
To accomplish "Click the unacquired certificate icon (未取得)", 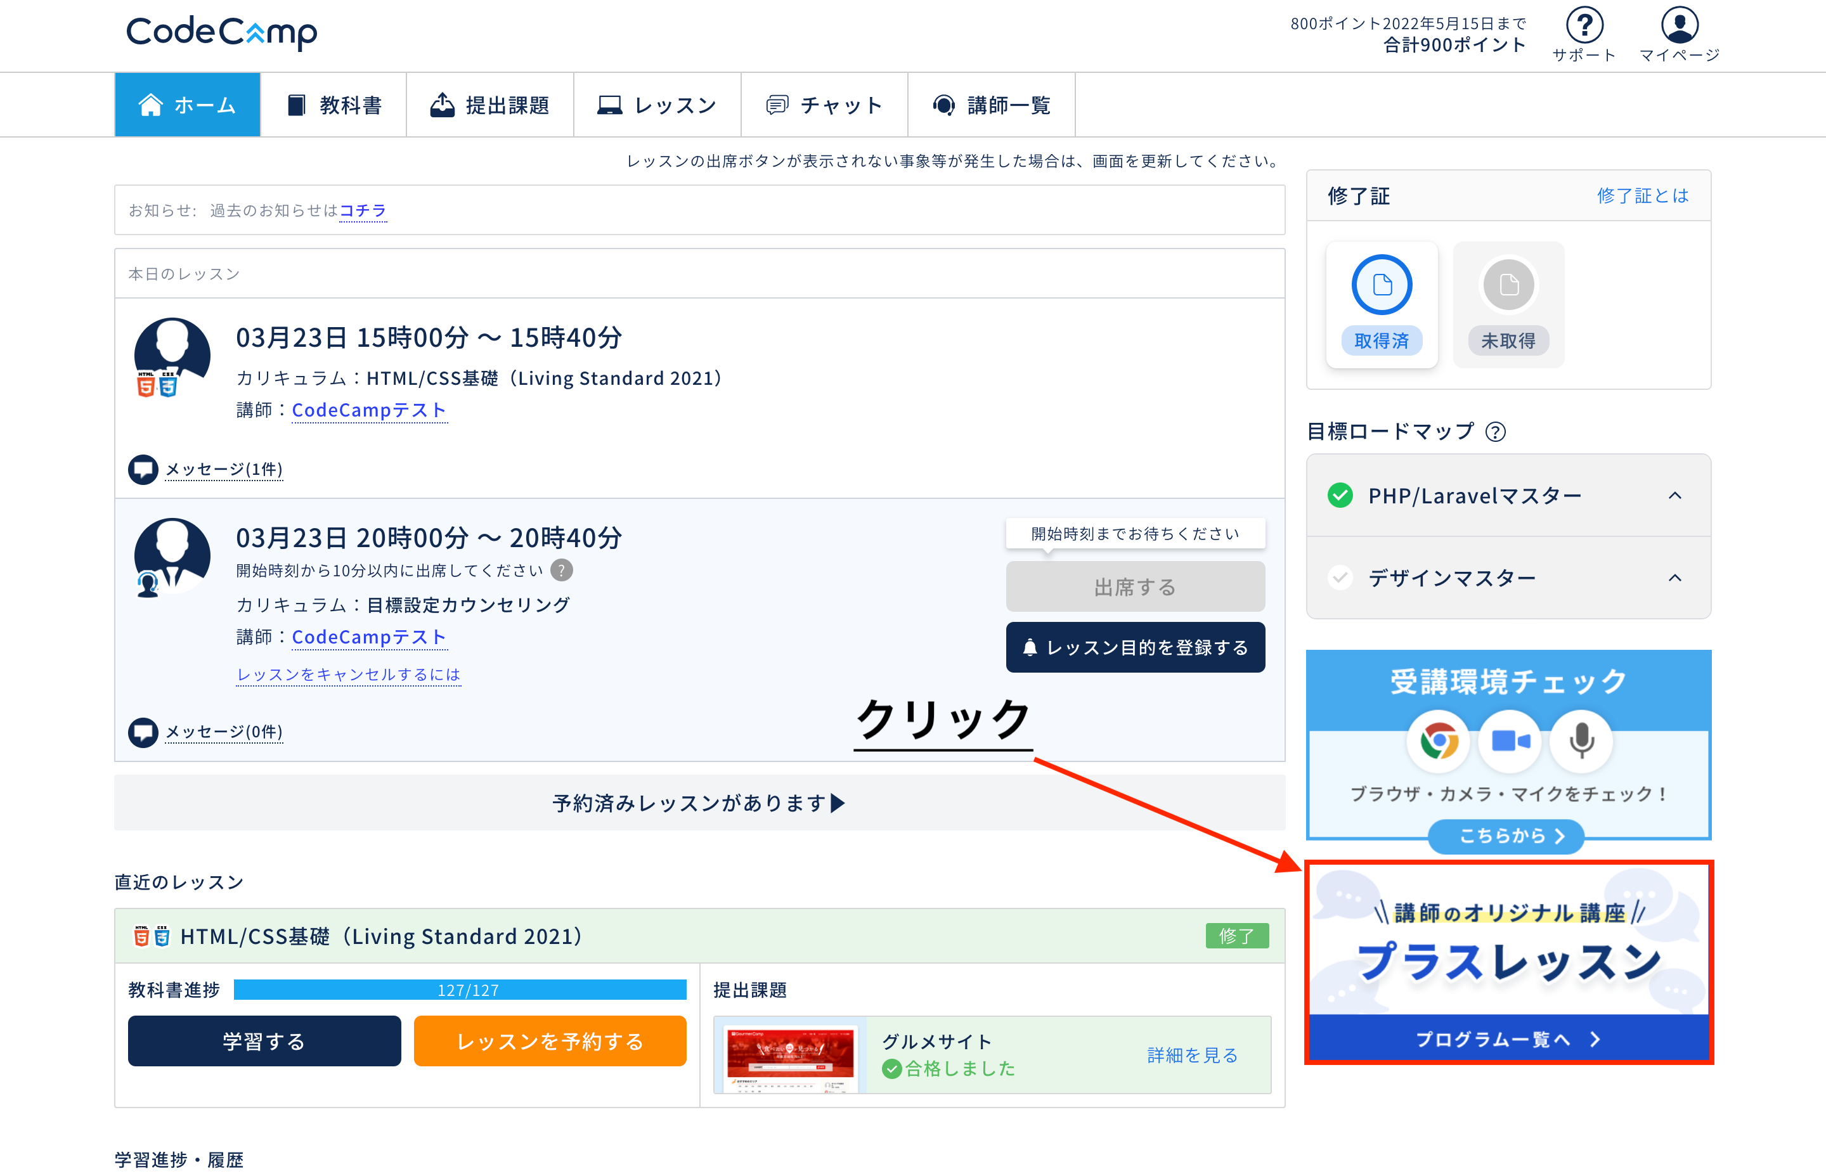I will 1508,285.
